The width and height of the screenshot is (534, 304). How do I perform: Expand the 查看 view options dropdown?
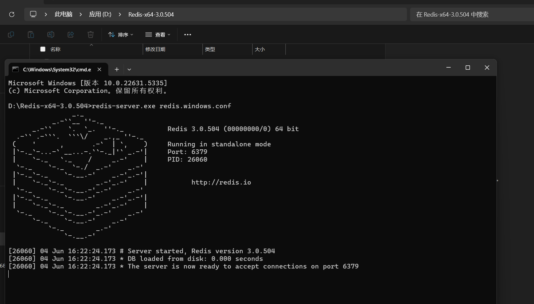[158, 35]
